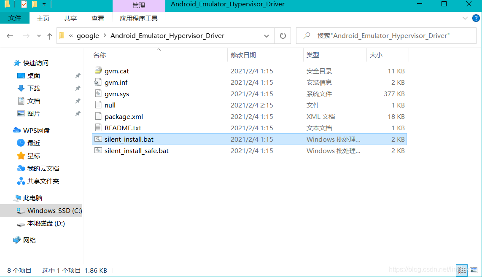Click the search box field
This screenshot has height=277, width=482.
coord(386,36)
